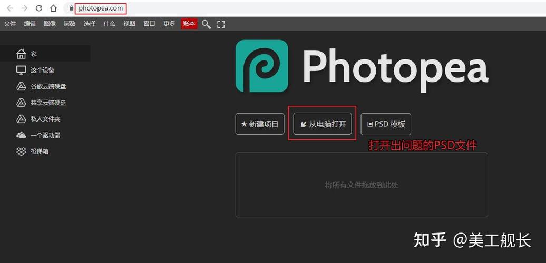
Task: Open the 视图 menu
Action: click(x=129, y=24)
